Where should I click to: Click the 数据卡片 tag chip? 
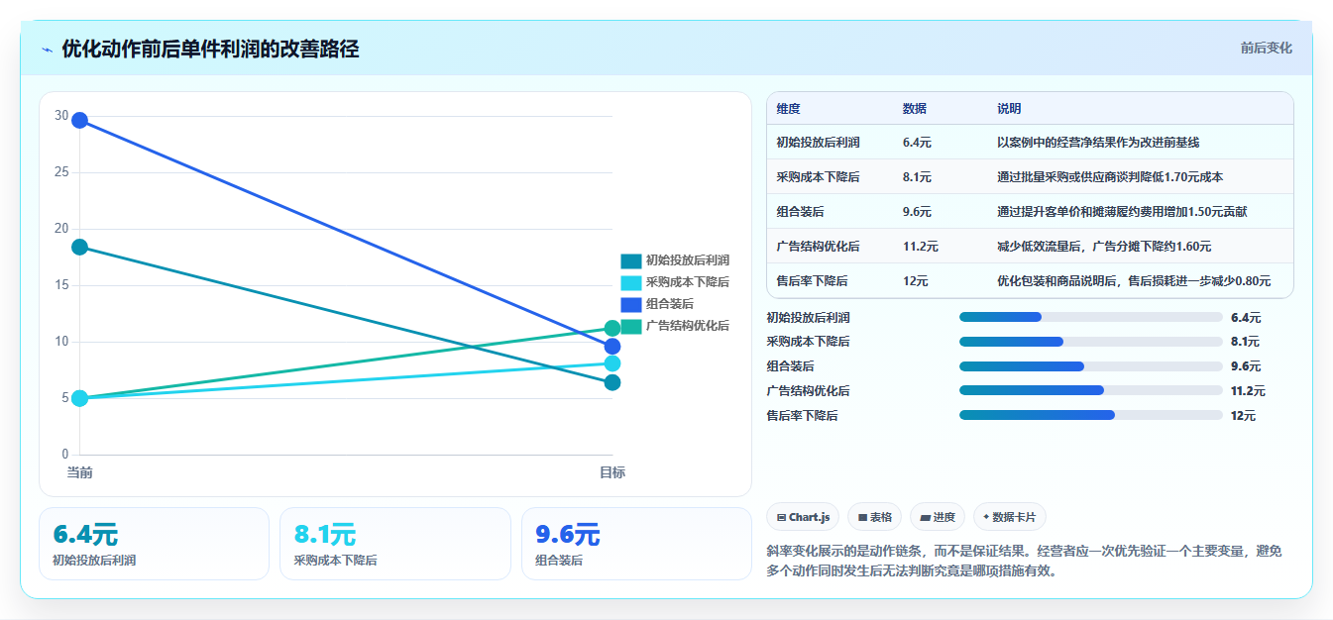click(x=1010, y=517)
